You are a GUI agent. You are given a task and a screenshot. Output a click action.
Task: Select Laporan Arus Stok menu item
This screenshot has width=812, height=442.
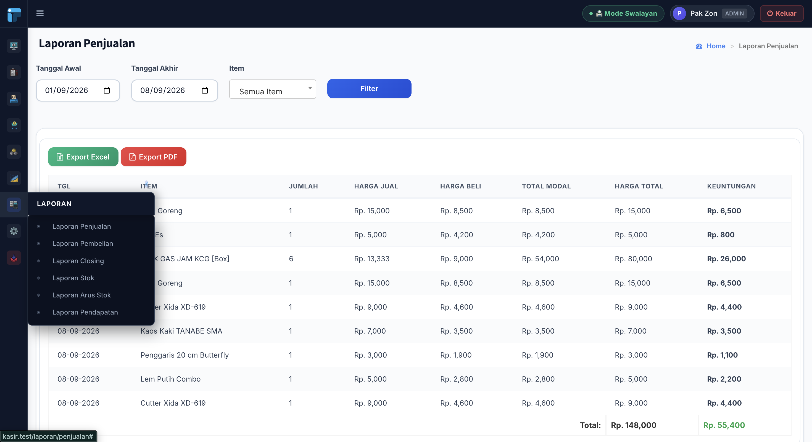[81, 295]
